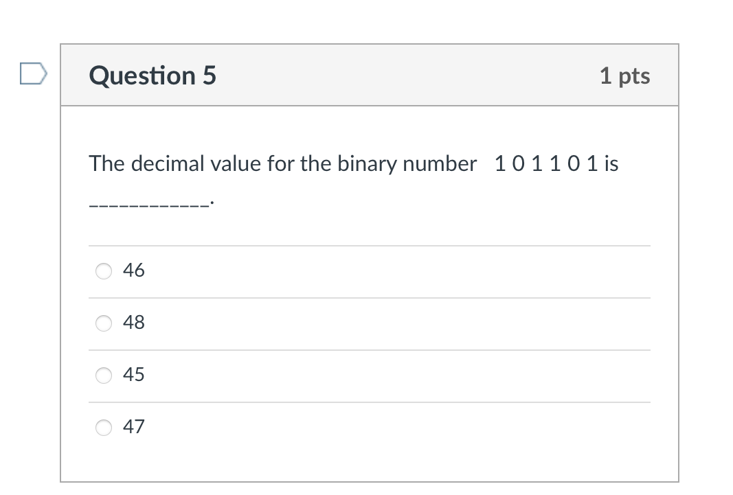Click the Question 5 heading
This screenshot has height=495, width=733.
153,76
